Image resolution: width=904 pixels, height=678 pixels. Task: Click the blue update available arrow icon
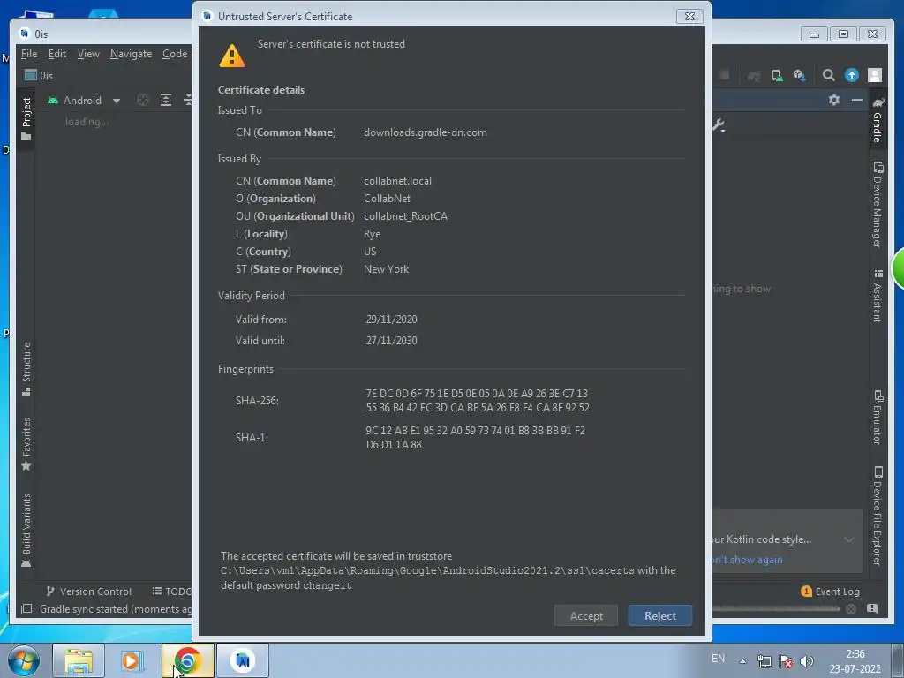click(x=852, y=75)
